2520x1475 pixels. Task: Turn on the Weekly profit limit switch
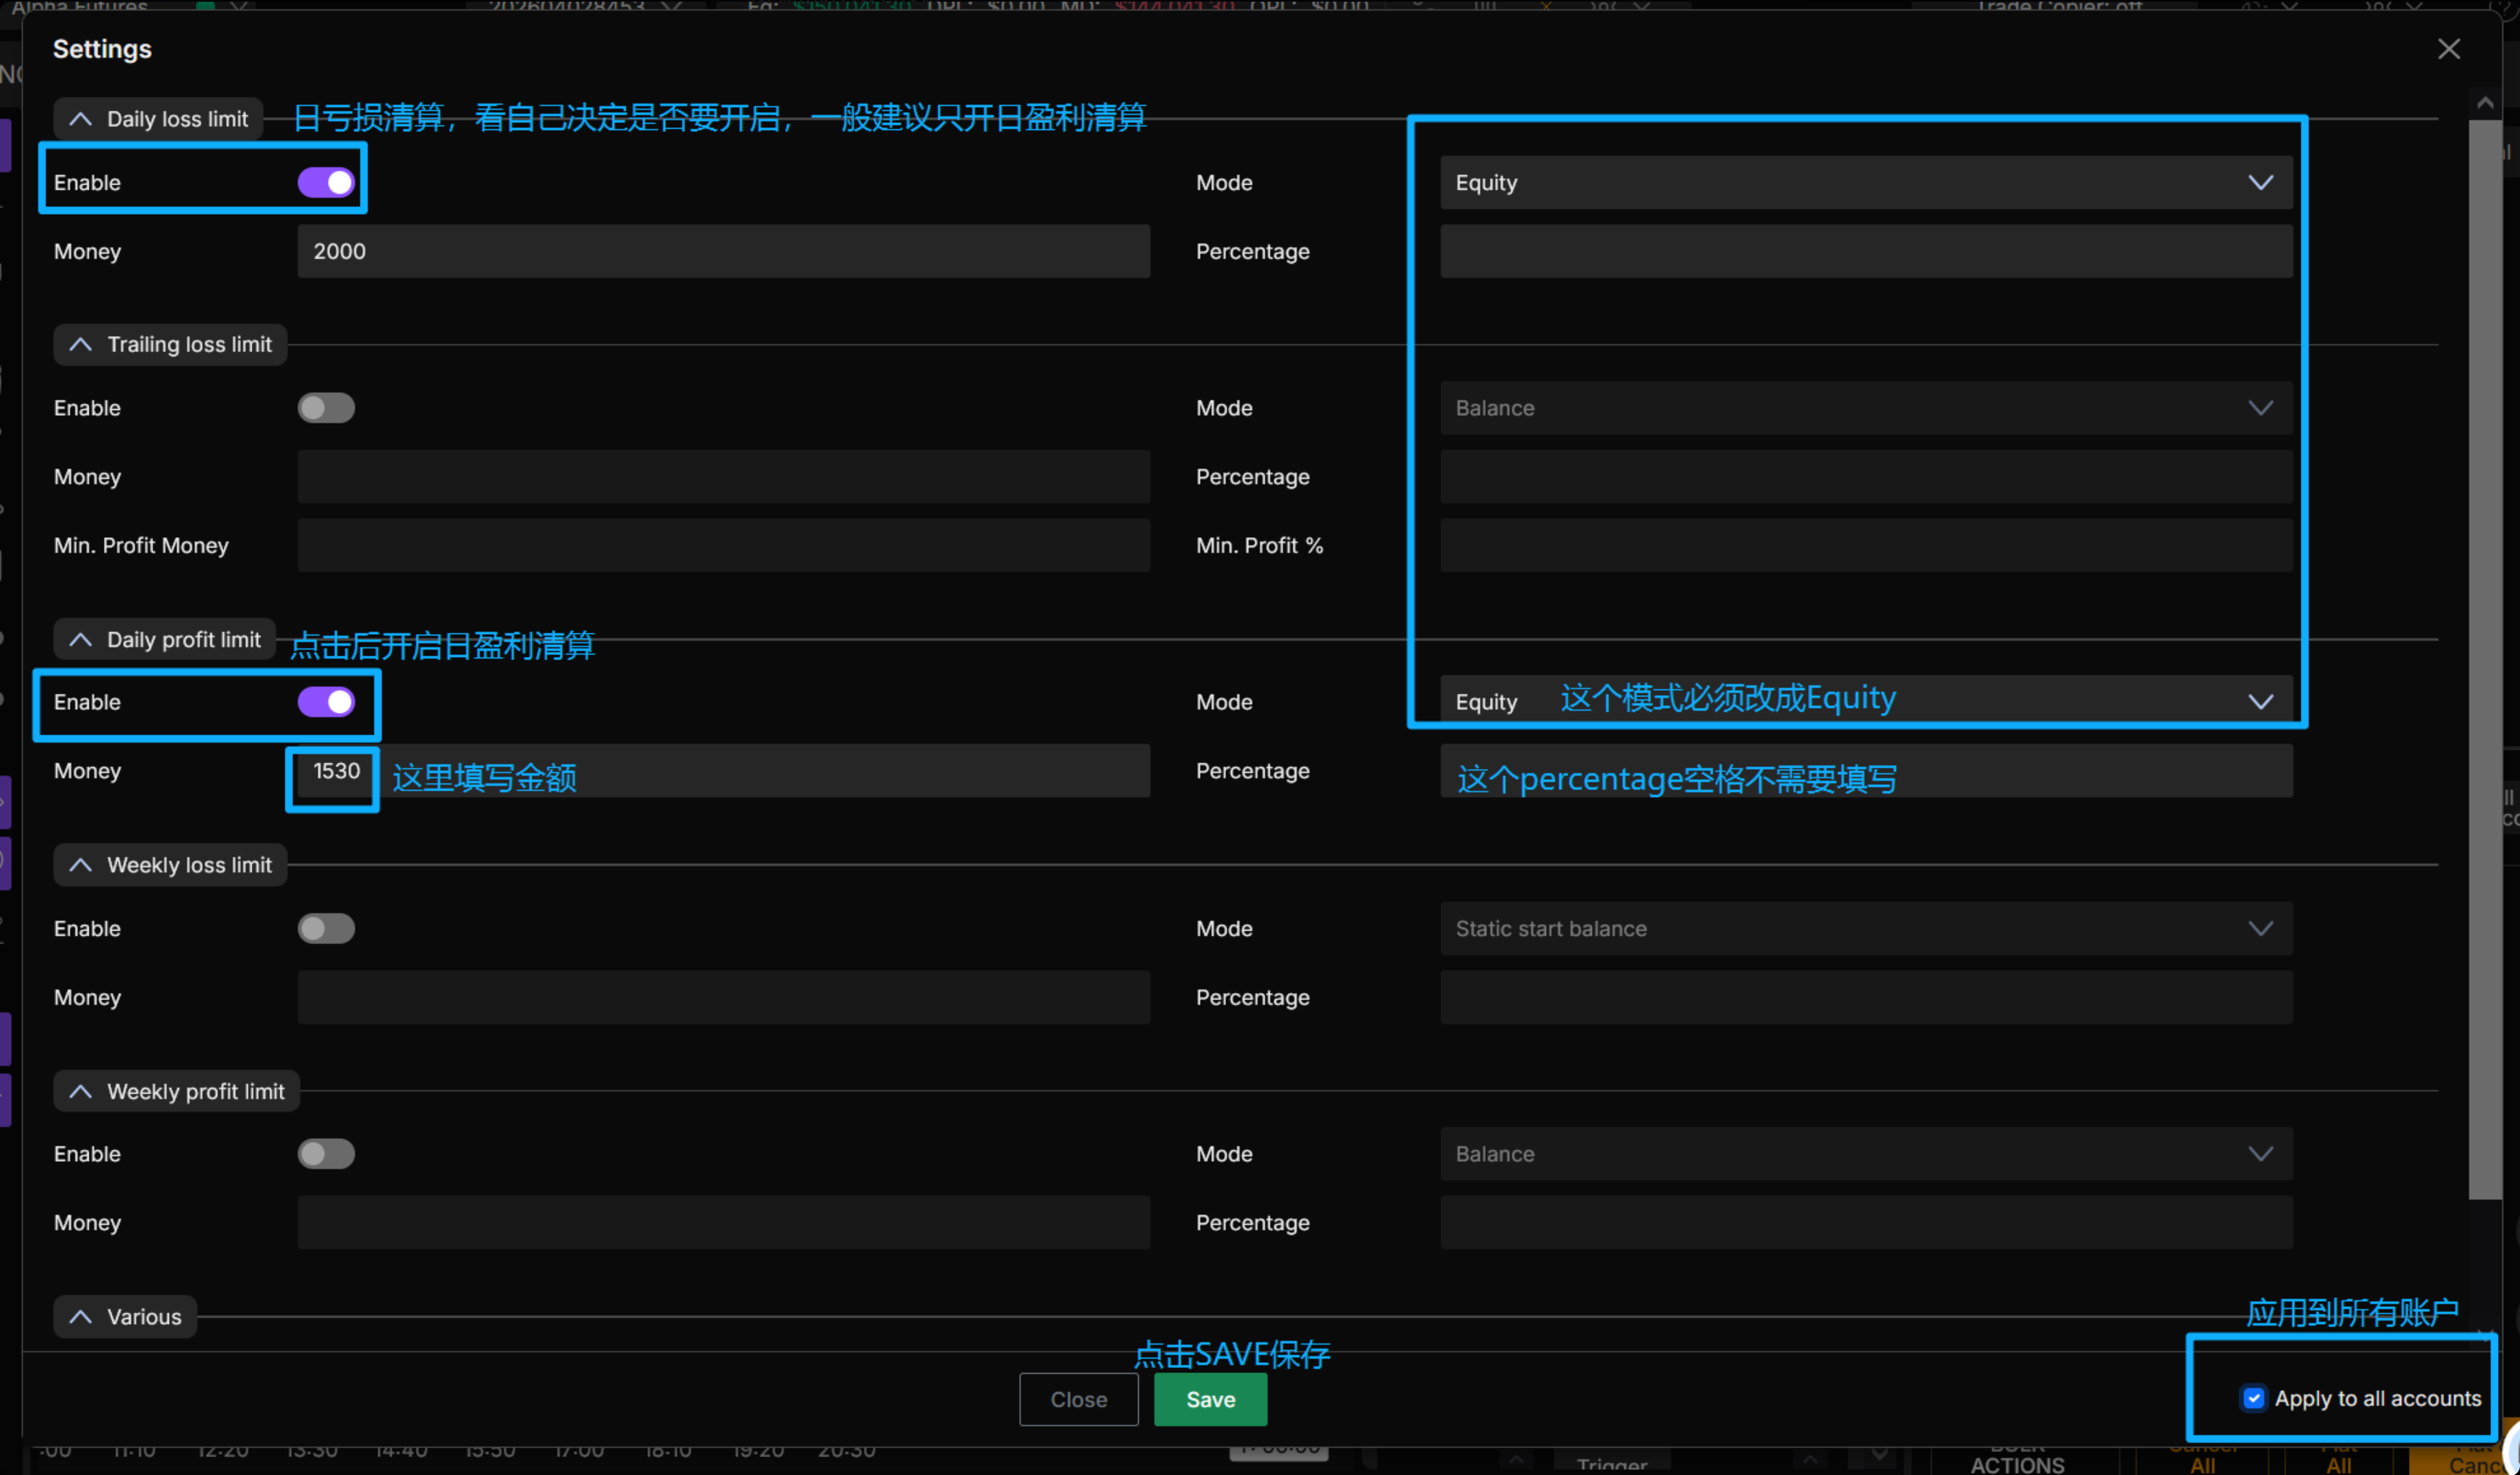[x=326, y=1153]
